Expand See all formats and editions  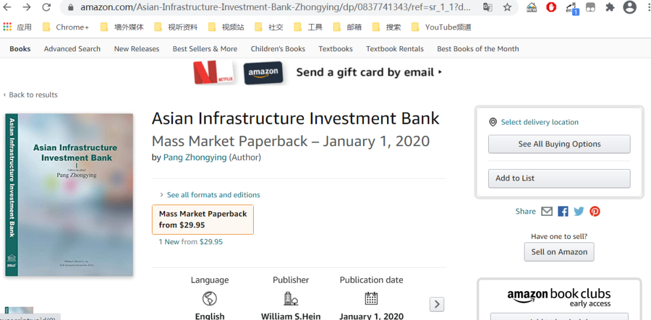click(213, 195)
